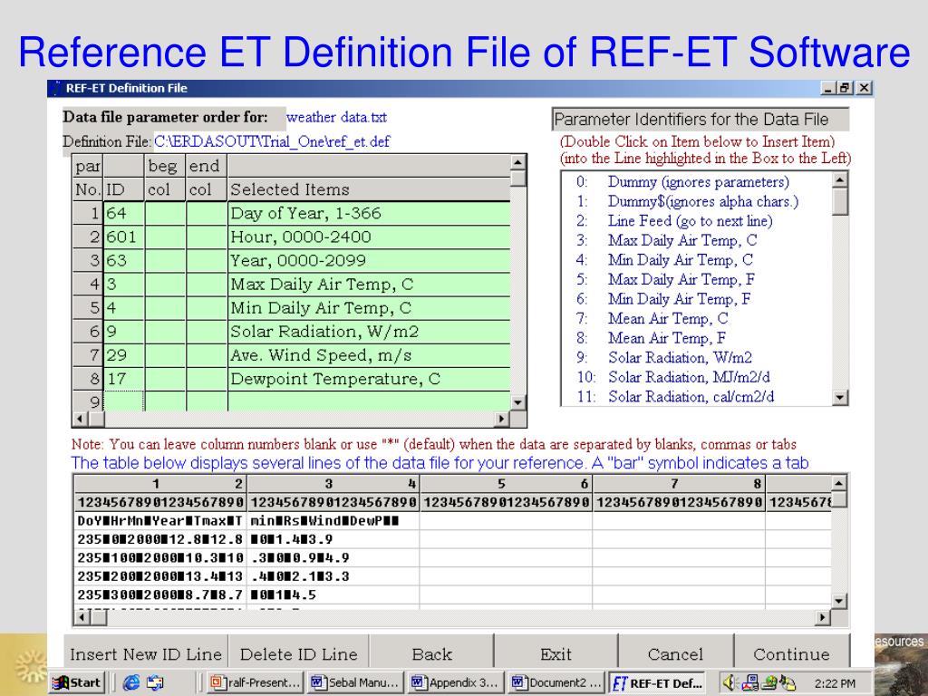The height and width of the screenshot is (696, 928).
Task: Click down arrow of data preview vertical scrollbar
Action: tap(839, 602)
